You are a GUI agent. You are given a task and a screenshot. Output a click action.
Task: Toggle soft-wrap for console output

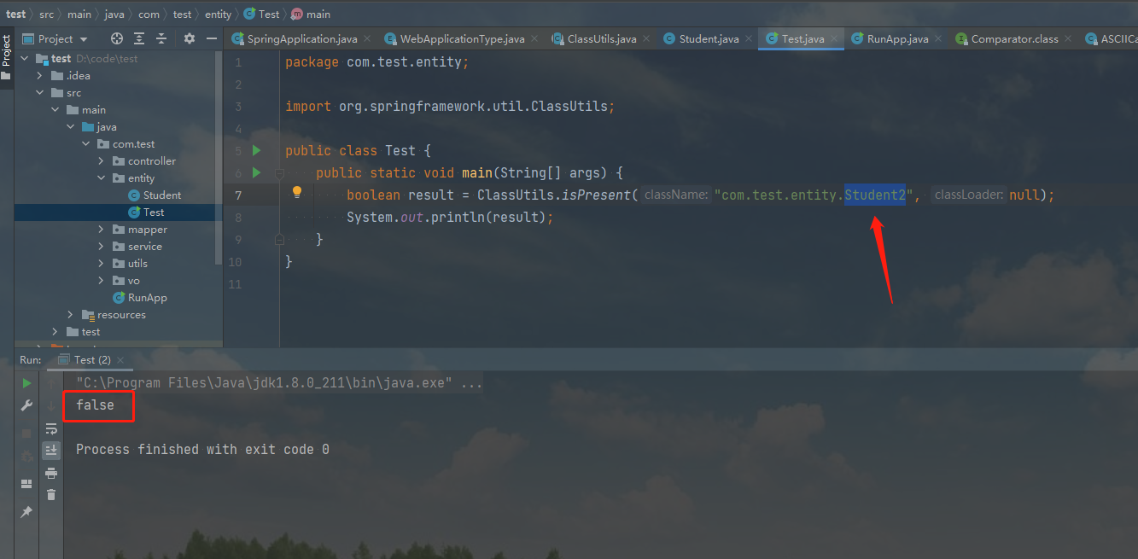(x=51, y=429)
